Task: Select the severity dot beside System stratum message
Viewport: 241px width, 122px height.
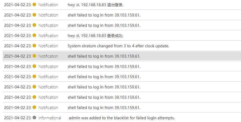Action: 34,46
